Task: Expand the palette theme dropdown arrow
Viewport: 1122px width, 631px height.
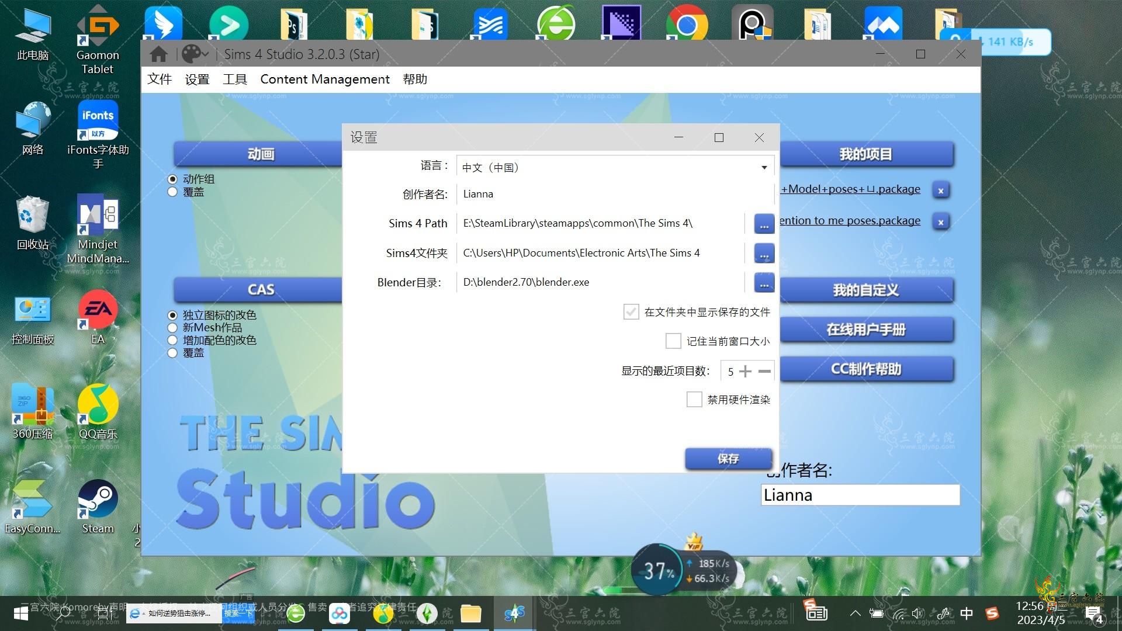Action: coord(205,55)
